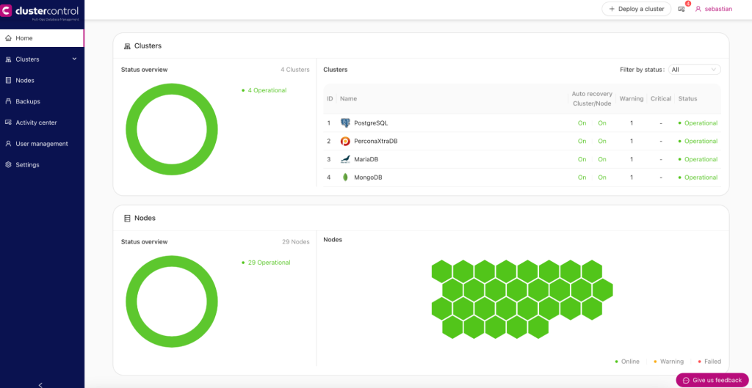
Task: Click the PostgreSQL elephant icon
Action: [x=345, y=123]
